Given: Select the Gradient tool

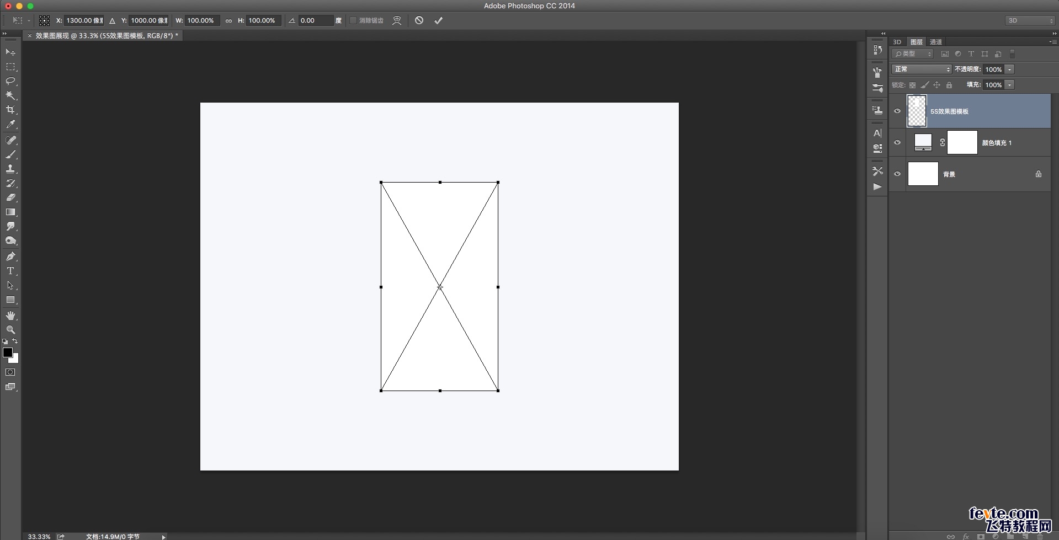Looking at the screenshot, I should click(10, 212).
